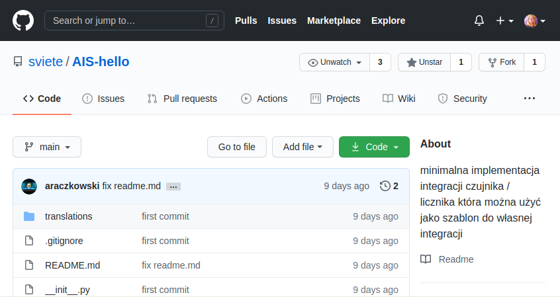Click the README.md file icon
Image resolution: width=560 pixels, height=297 pixels.
point(29,265)
